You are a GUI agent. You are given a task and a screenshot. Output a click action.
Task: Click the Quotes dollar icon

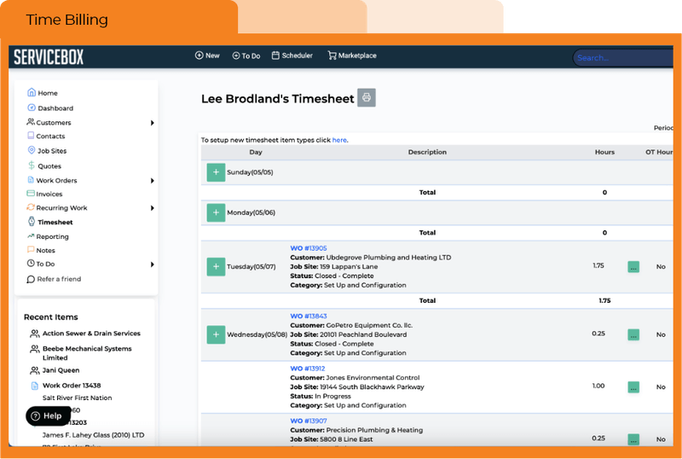click(x=32, y=166)
